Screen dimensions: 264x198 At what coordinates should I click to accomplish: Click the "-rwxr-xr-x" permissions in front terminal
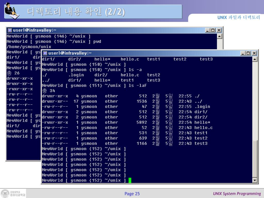click(x=55, y=122)
